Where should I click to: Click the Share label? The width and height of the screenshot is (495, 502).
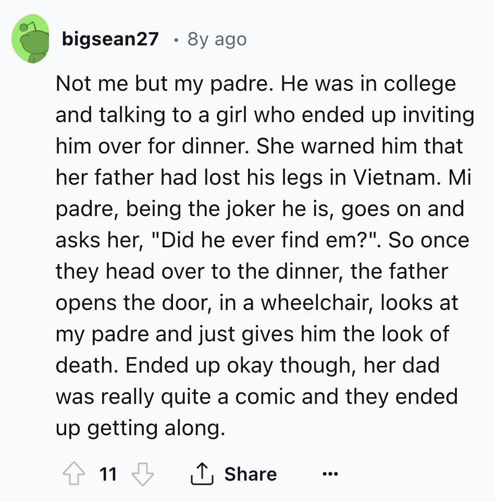251,474
